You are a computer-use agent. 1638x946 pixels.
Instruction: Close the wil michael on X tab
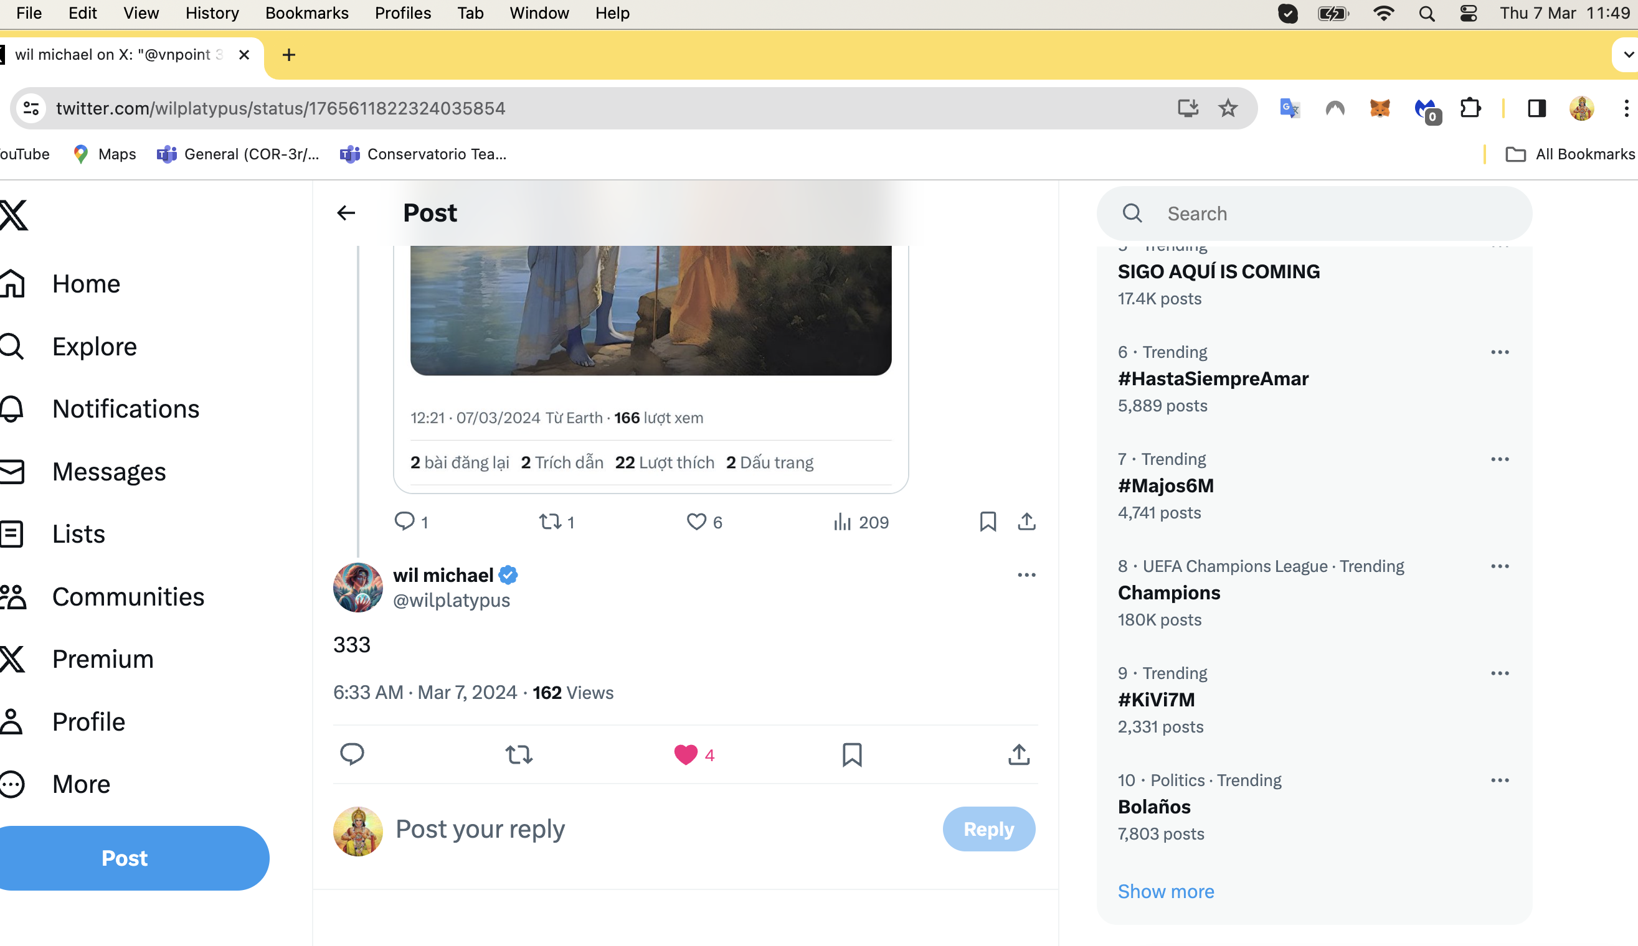tap(244, 55)
